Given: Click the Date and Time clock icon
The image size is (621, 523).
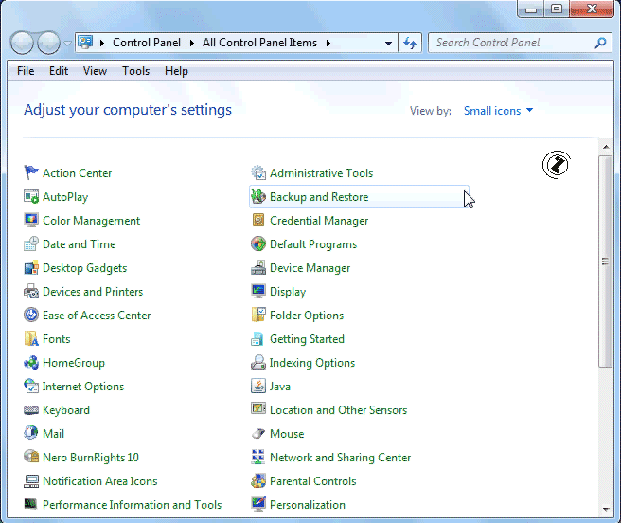Looking at the screenshot, I should [x=31, y=243].
